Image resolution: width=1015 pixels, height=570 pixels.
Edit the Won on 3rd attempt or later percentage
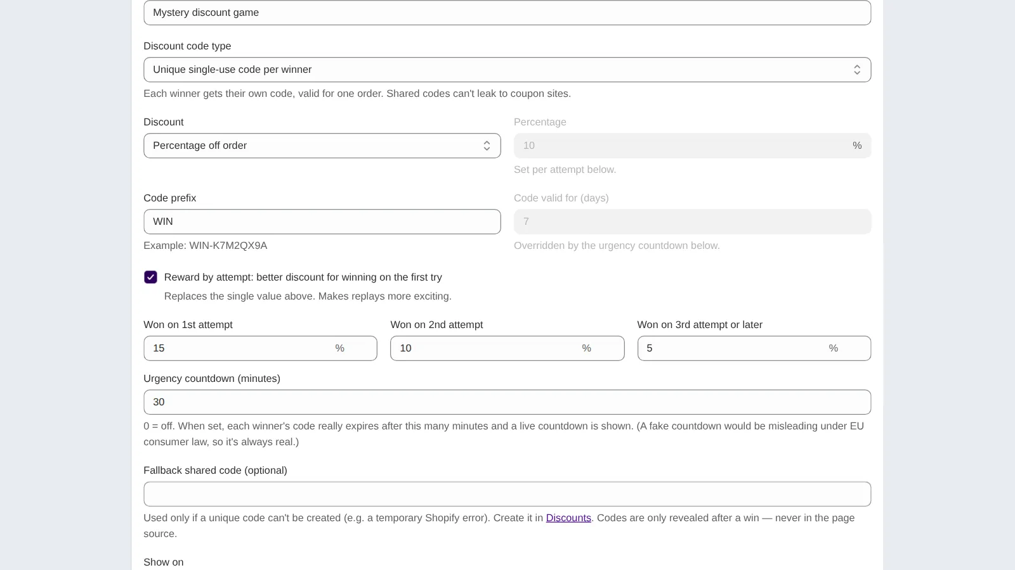pyautogui.click(x=754, y=348)
